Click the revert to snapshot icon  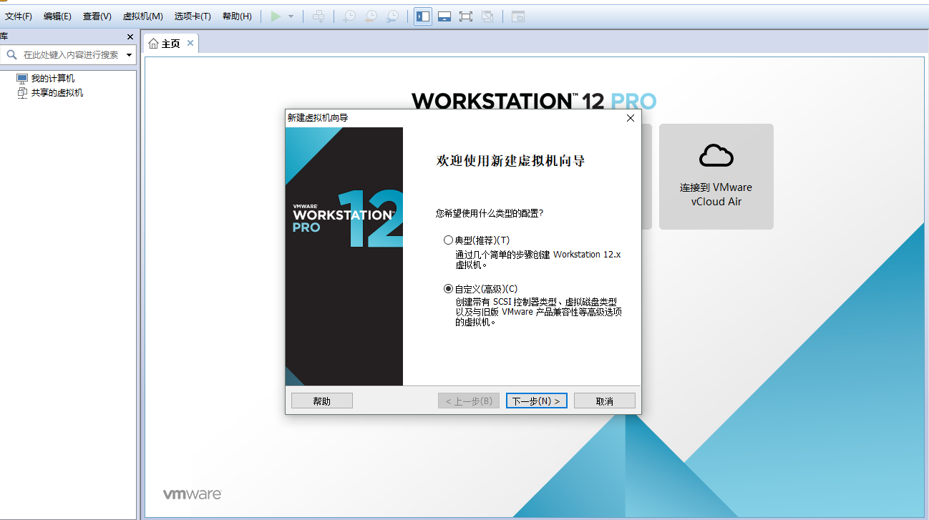coord(371,16)
